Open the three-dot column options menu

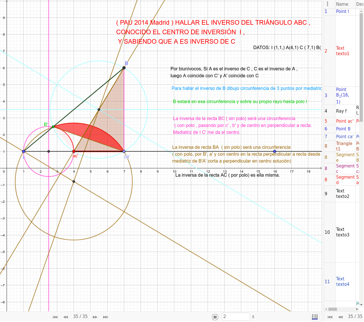(x=327, y=4)
